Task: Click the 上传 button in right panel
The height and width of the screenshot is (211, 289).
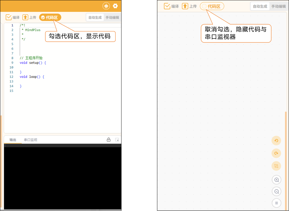Action: click(189, 6)
